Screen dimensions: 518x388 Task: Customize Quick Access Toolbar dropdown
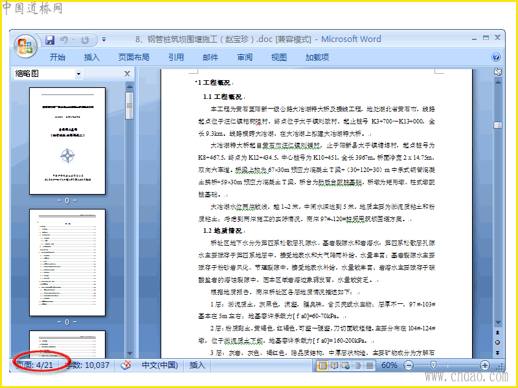click(x=104, y=39)
